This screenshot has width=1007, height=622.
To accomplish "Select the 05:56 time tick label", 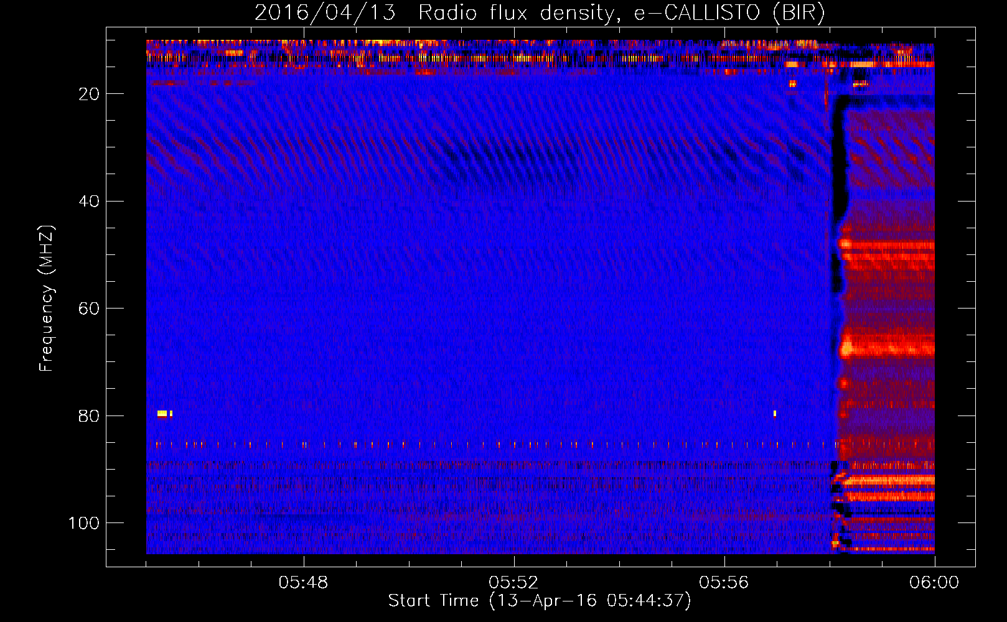I will click(x=724, y=583).
